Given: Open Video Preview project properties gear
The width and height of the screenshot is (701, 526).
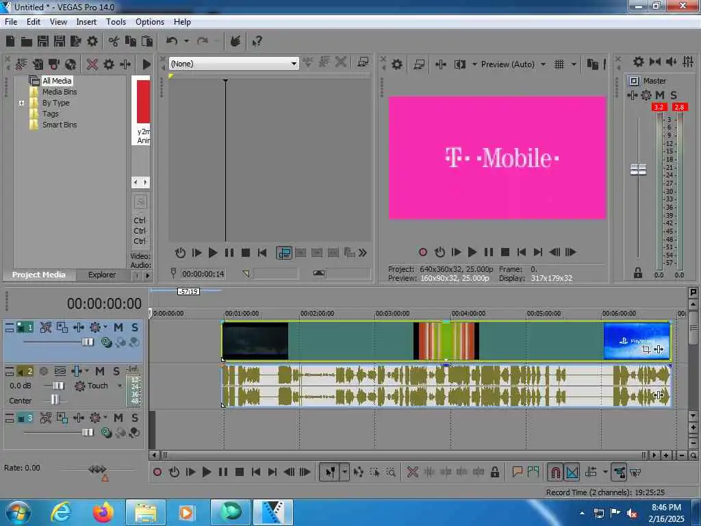Looking at the screenshot, I should tap(397, 64).
